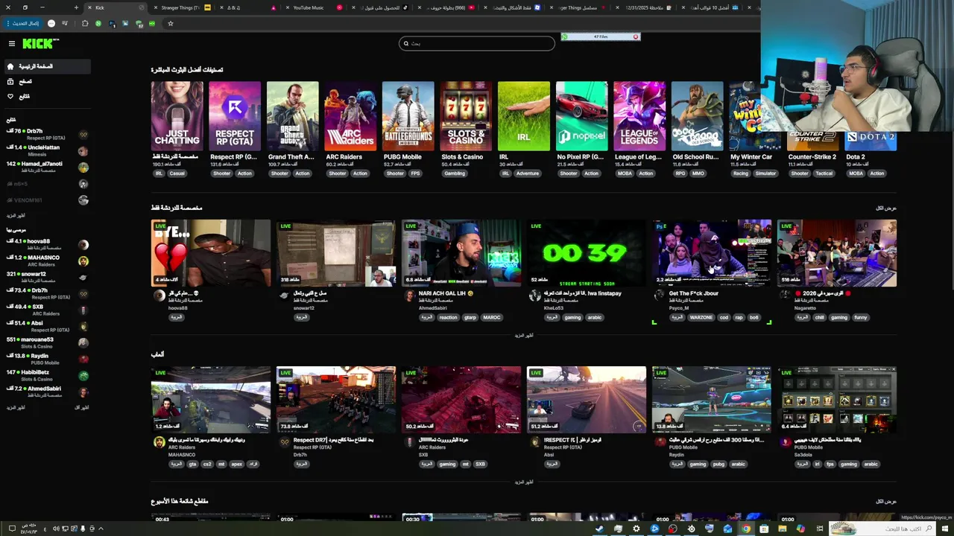
Task: Open Drb7h in the following list
Action: tap(48, 134)
